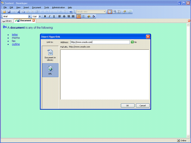The width and height of the screenshot is (191, 143).
Task: Click the spell check toolbar icon
Action: [65, 12]
